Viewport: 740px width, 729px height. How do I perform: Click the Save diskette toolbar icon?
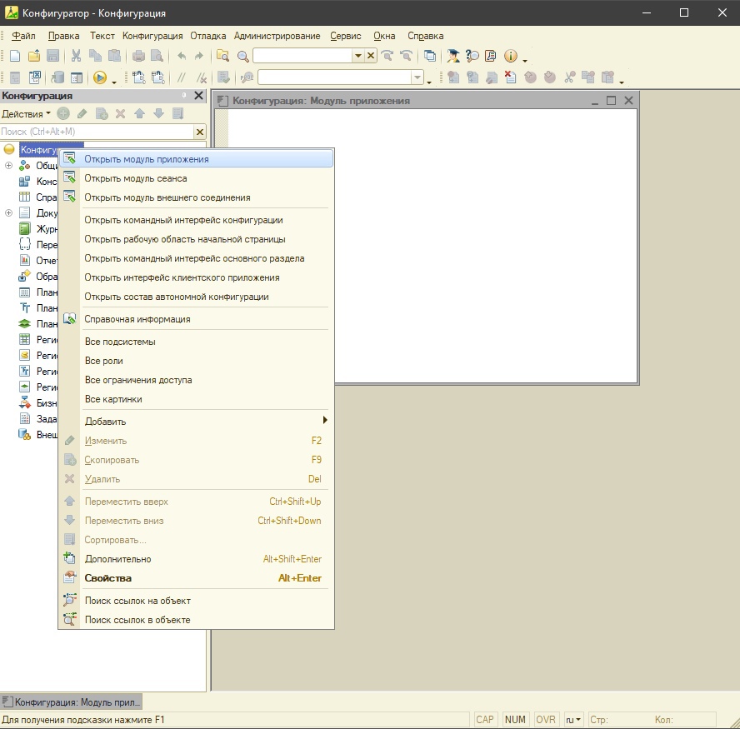tap(52, 56)
